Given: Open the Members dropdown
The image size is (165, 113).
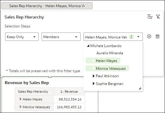Looking at the screenshot, I should (x=61, y=37).
